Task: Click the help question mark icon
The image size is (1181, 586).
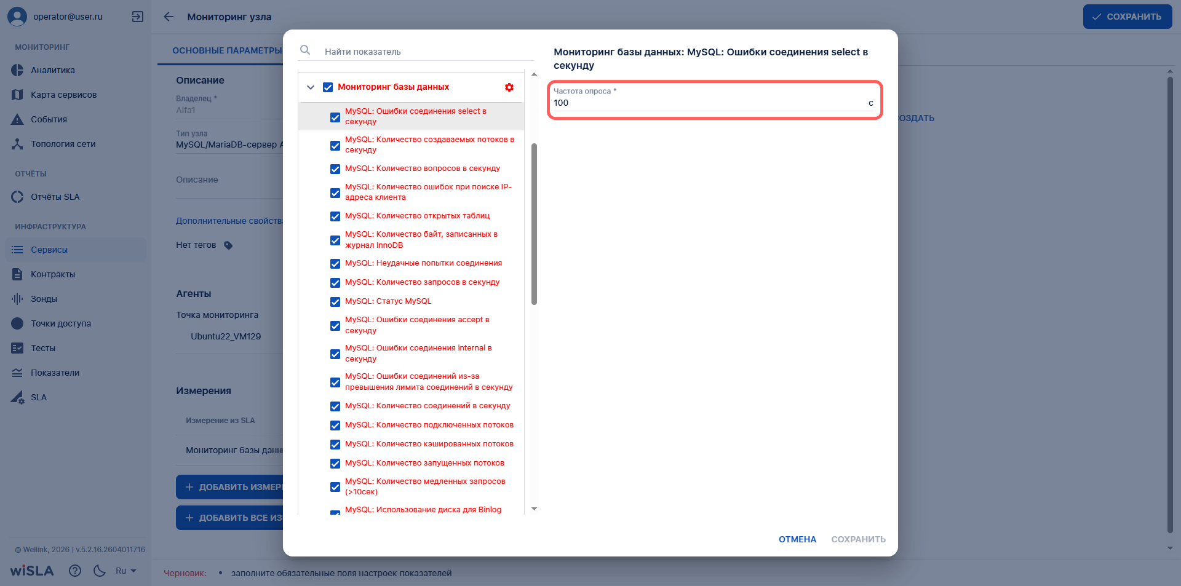Action: 75,571
